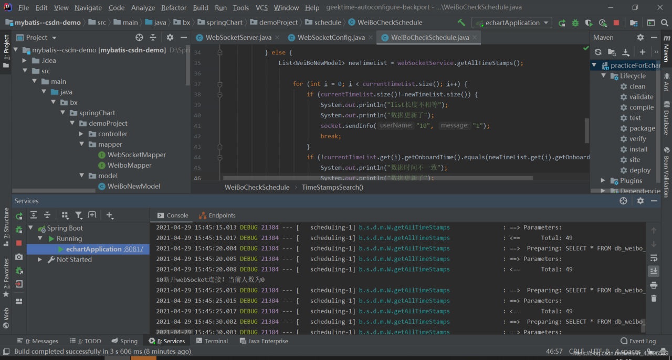Open the 7: Structure side tool window
This screenshot has width=672, height=360.
tap(6, 227)
